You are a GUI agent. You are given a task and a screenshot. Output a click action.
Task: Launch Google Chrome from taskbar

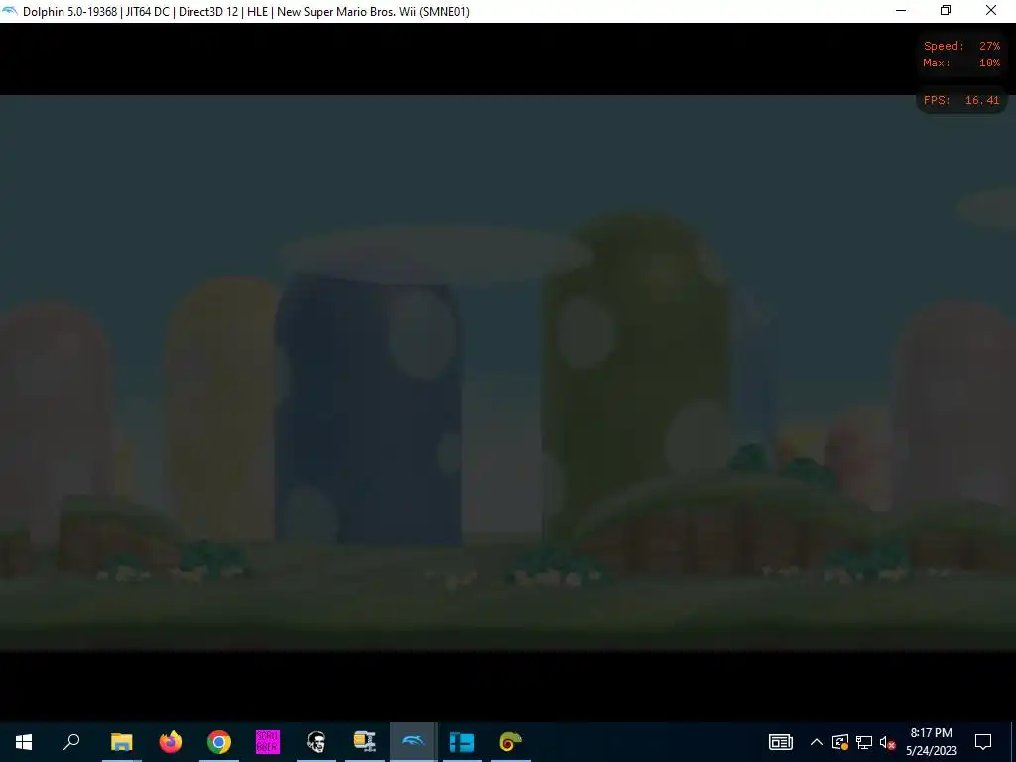219,742
